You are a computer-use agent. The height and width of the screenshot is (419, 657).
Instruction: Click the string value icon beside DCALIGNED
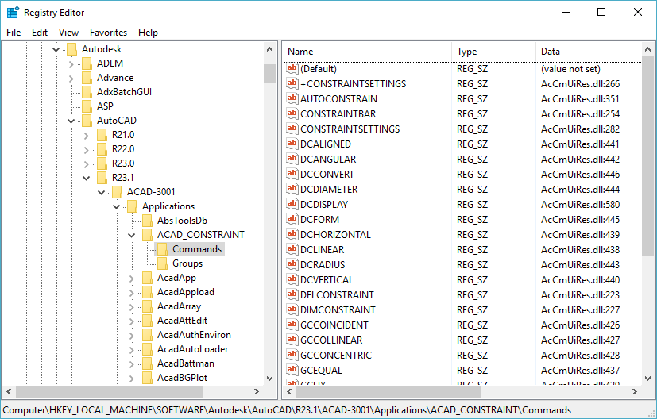click(x=292, y=144)
